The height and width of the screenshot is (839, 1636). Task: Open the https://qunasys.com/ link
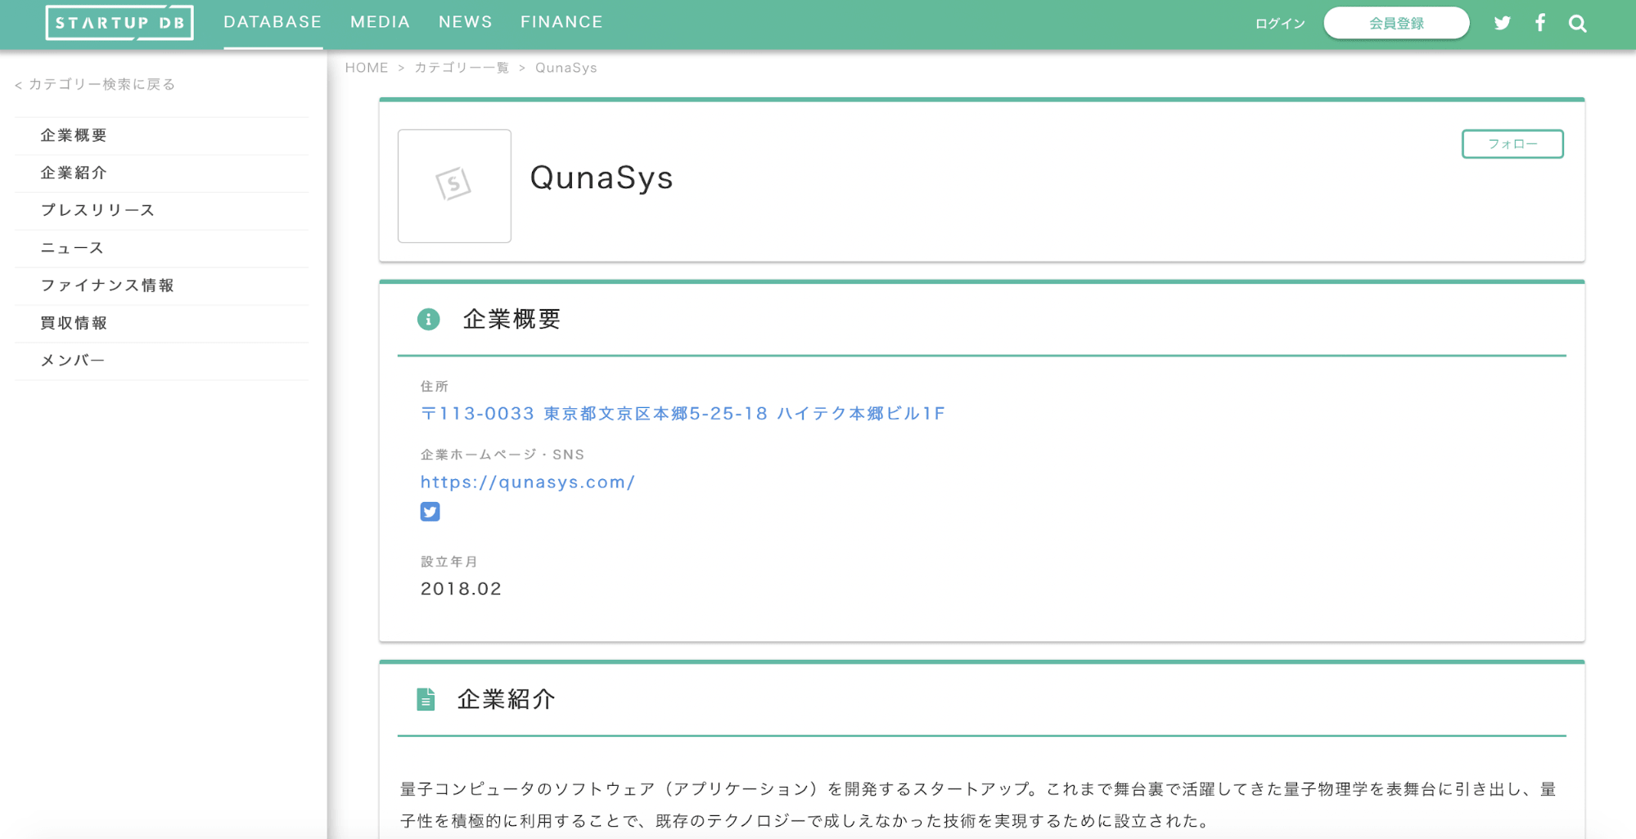pyautogui.click(x=528, y=482)
